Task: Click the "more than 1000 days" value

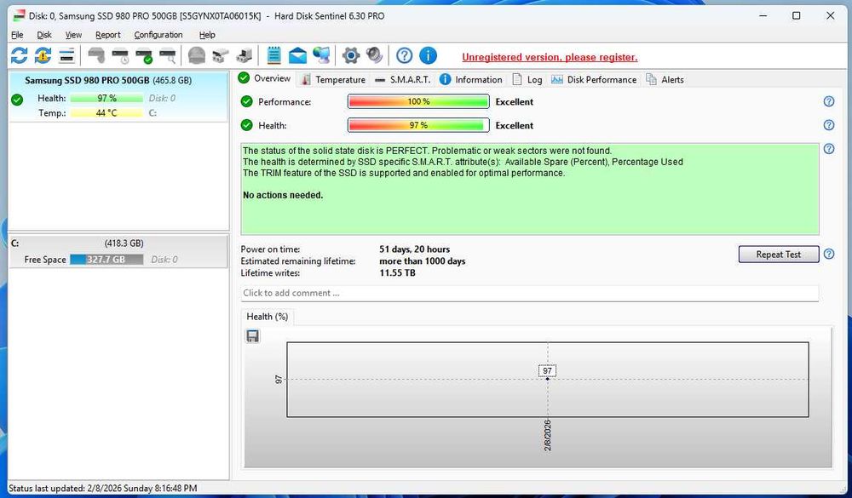Action: (x=423, y=261)
